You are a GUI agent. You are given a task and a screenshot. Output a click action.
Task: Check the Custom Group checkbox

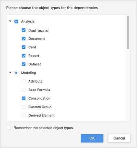(24, 107)
